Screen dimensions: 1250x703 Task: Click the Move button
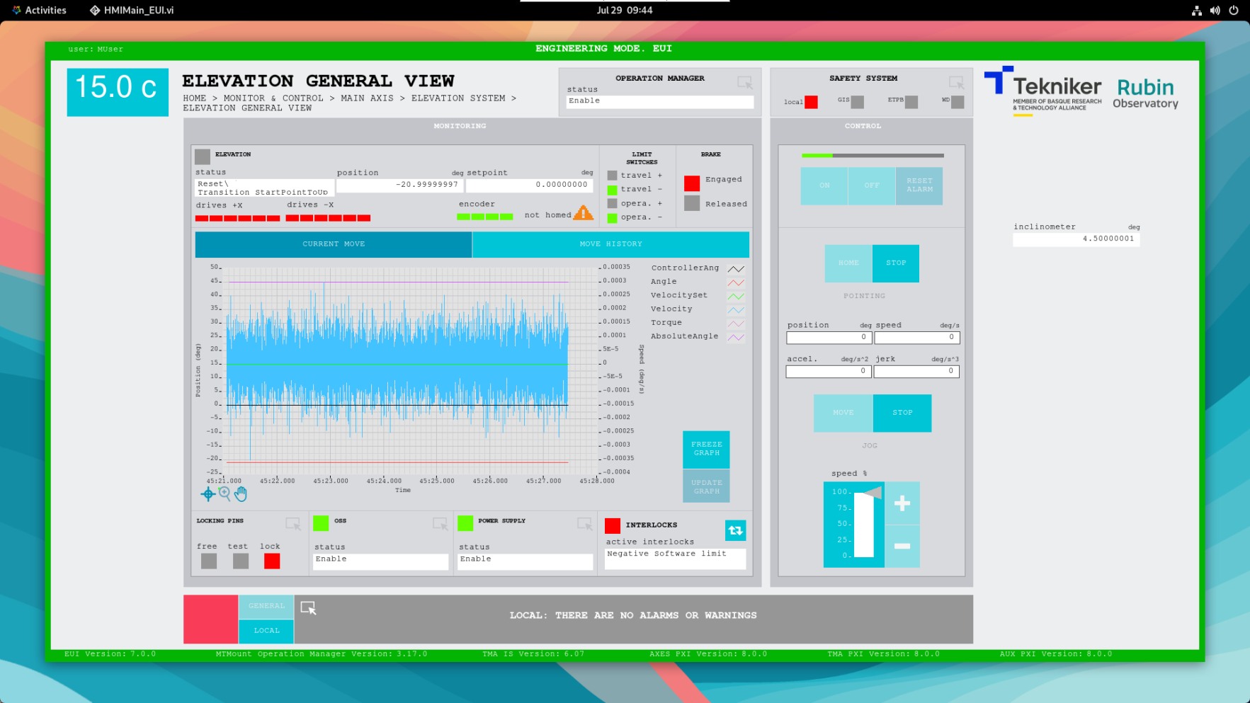coord(843,413)
